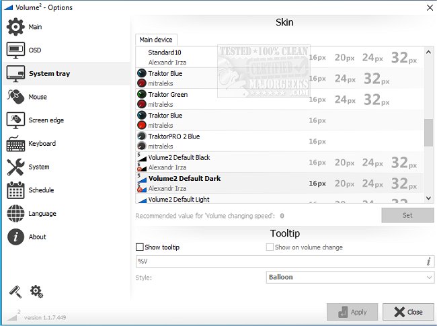Select the Screen edge icon
Viewport: 437px width, 326px height.
pos(15,120)
